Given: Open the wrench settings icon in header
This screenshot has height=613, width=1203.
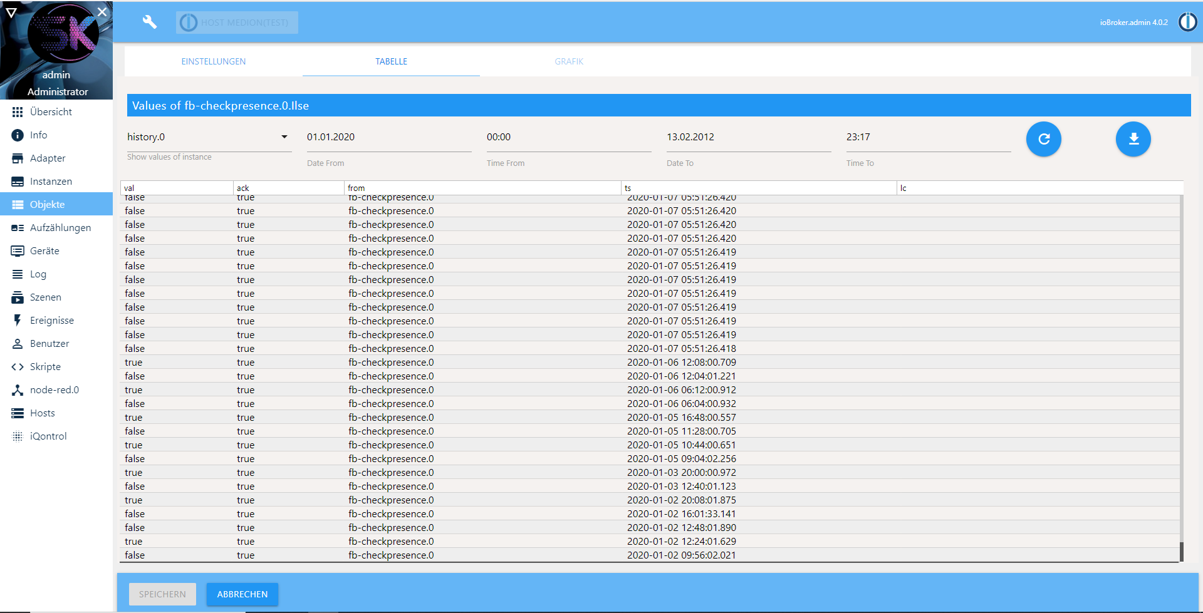Looking at the screenshot, I should click(149, 22).
